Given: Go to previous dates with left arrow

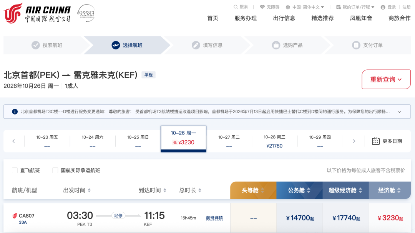Looking at the screenshot, I should [13, 141].
